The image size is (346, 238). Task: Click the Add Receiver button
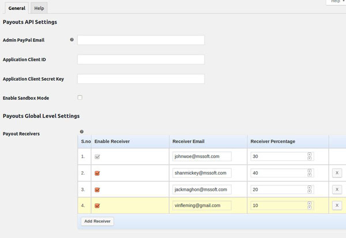point(97,221)
